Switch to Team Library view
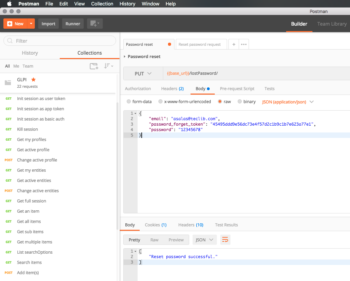The width and height of the screenshot is (350, 281). 332,24
